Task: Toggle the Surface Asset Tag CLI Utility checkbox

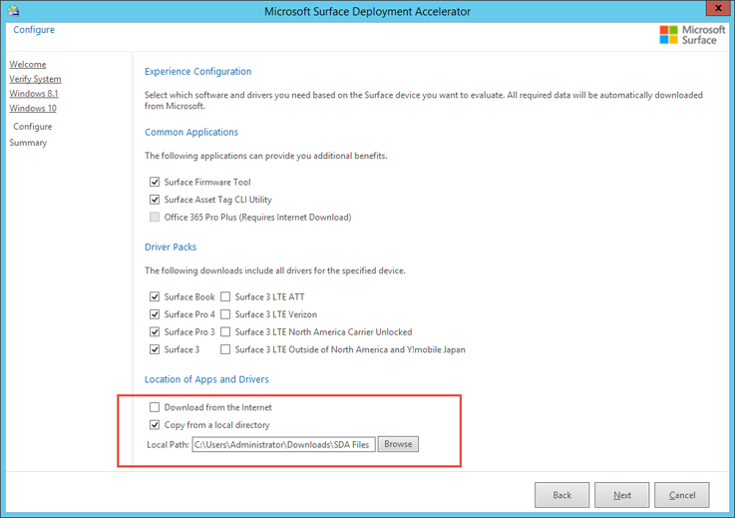Action: click(x=155, y=200)
